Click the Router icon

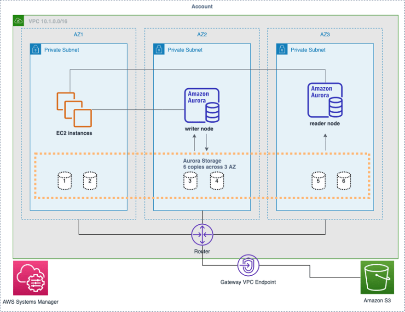(202, 235)
